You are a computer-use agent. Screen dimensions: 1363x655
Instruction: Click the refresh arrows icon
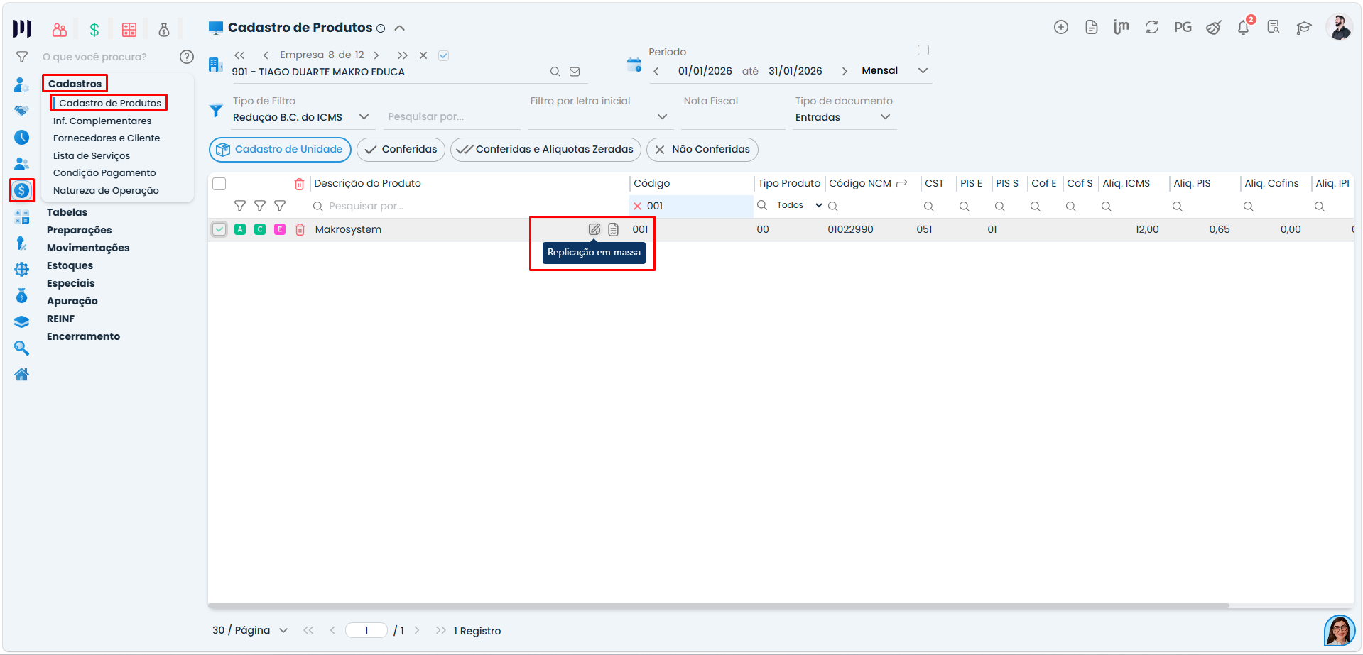tap(1152, 27)
